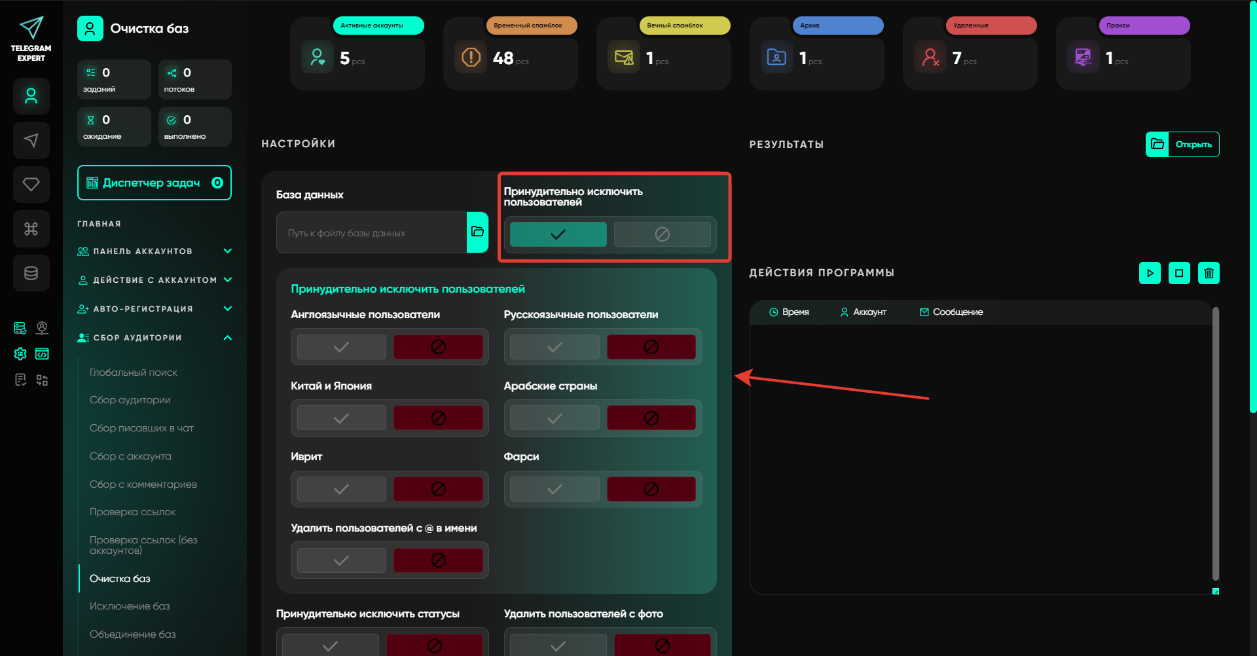1257x656 pixels.
Task: Enable checkmark for Англоязычные пользователи
Action: (x=341, y=347)
